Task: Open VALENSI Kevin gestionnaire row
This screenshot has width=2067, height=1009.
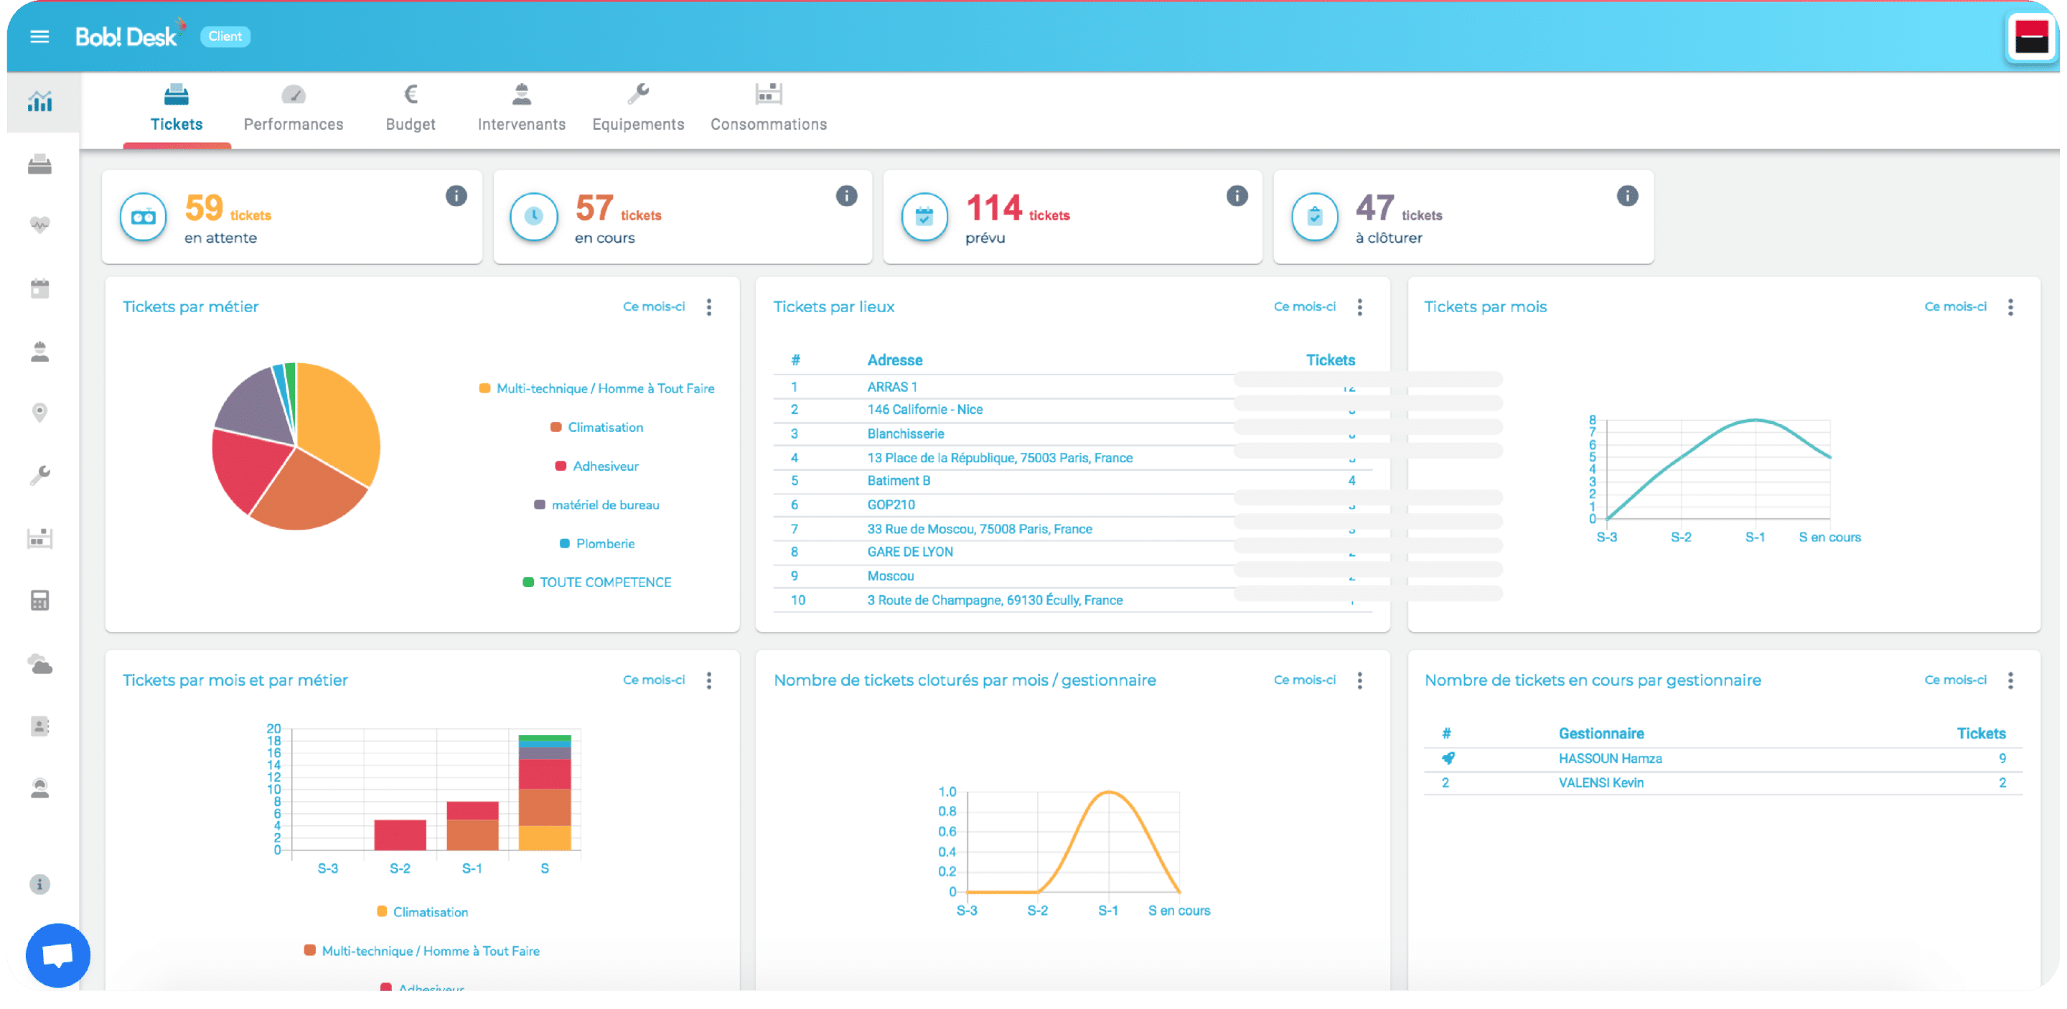Action: click(1722, 784)
